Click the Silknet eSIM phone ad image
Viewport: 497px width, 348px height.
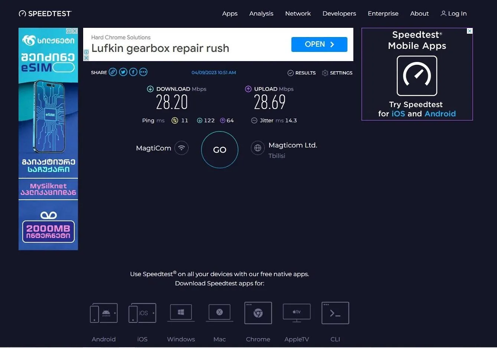coord(49,117)
